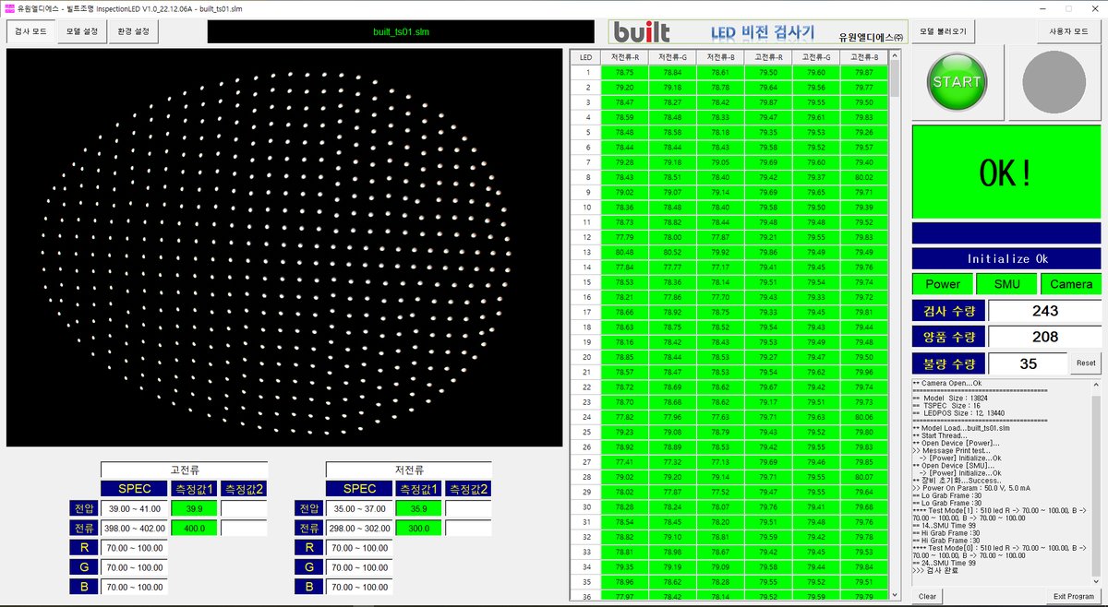Click the LED column header
Viewport: 1108px width, 607px height.
(x=585, y=57)
